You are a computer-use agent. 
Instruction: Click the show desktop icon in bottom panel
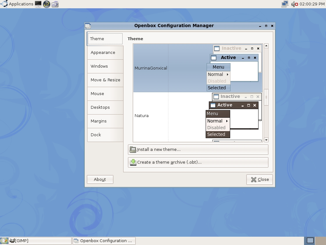pyautogui.click(x=4, y=241)
